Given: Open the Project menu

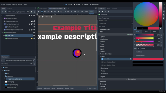Looking at the screenshot, I should pos(9,4).
